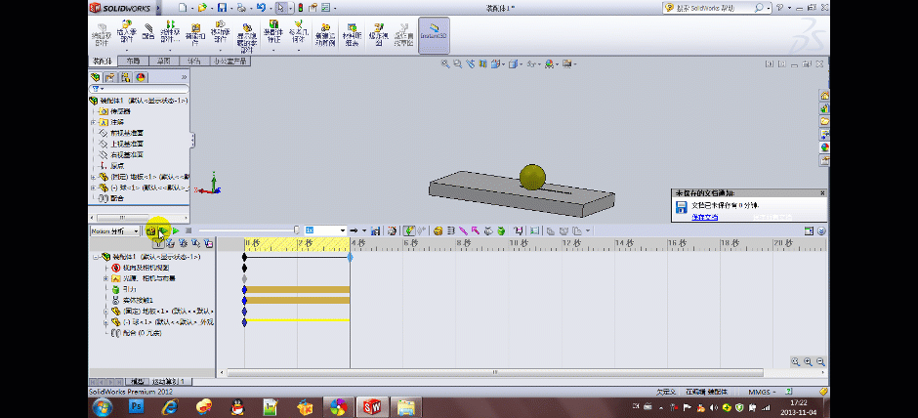Click the SolidWorks help search field
Screen dimensions: 918x418
pos(714,8)
